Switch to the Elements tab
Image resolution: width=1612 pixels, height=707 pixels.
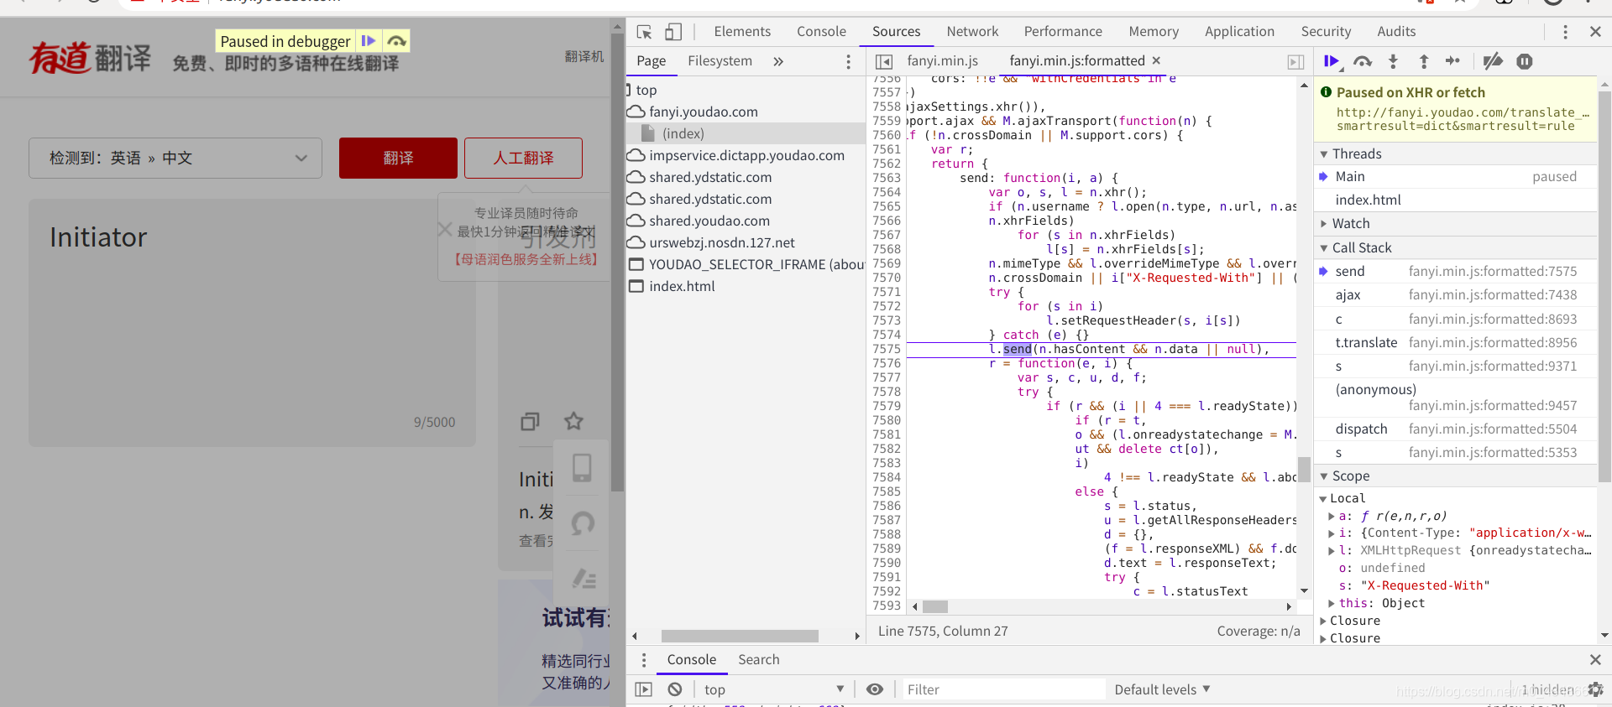742,32
